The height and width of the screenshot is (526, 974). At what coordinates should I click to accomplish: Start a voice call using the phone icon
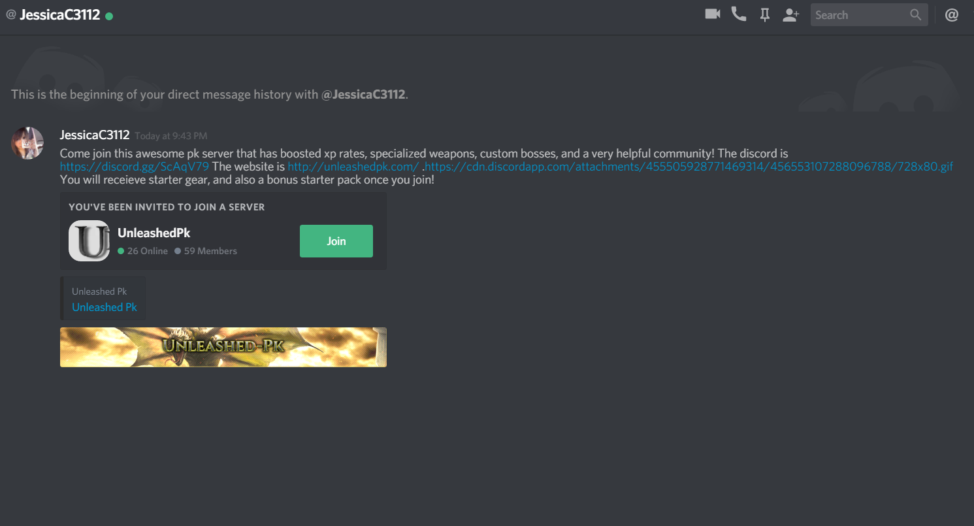click(739, 14)
